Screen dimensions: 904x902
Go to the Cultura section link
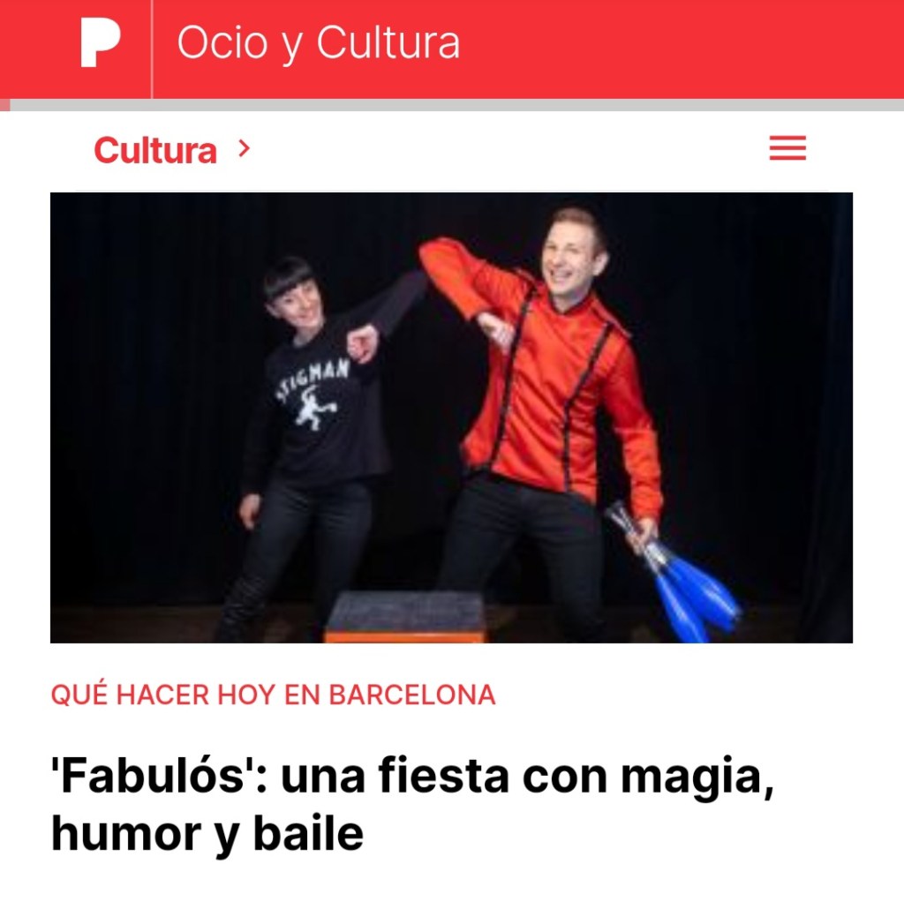pos(155,150)
